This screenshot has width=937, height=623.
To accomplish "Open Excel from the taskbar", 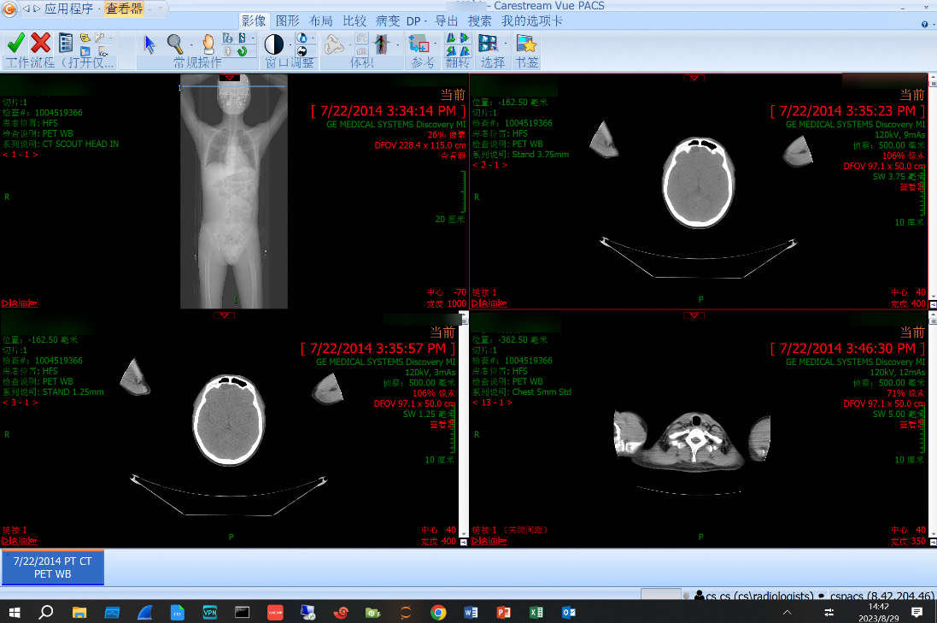I will pyautogui.click(x=536, y=612).
